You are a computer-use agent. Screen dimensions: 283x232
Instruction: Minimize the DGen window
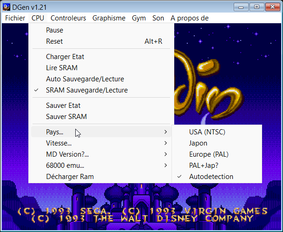[x=241, y=7]
